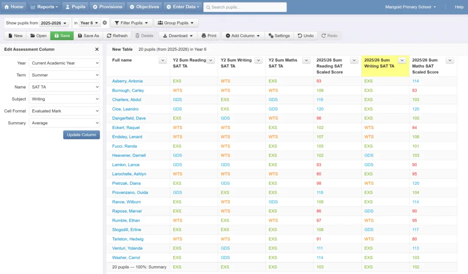Click the Refresh table button

tap(117, 36)
